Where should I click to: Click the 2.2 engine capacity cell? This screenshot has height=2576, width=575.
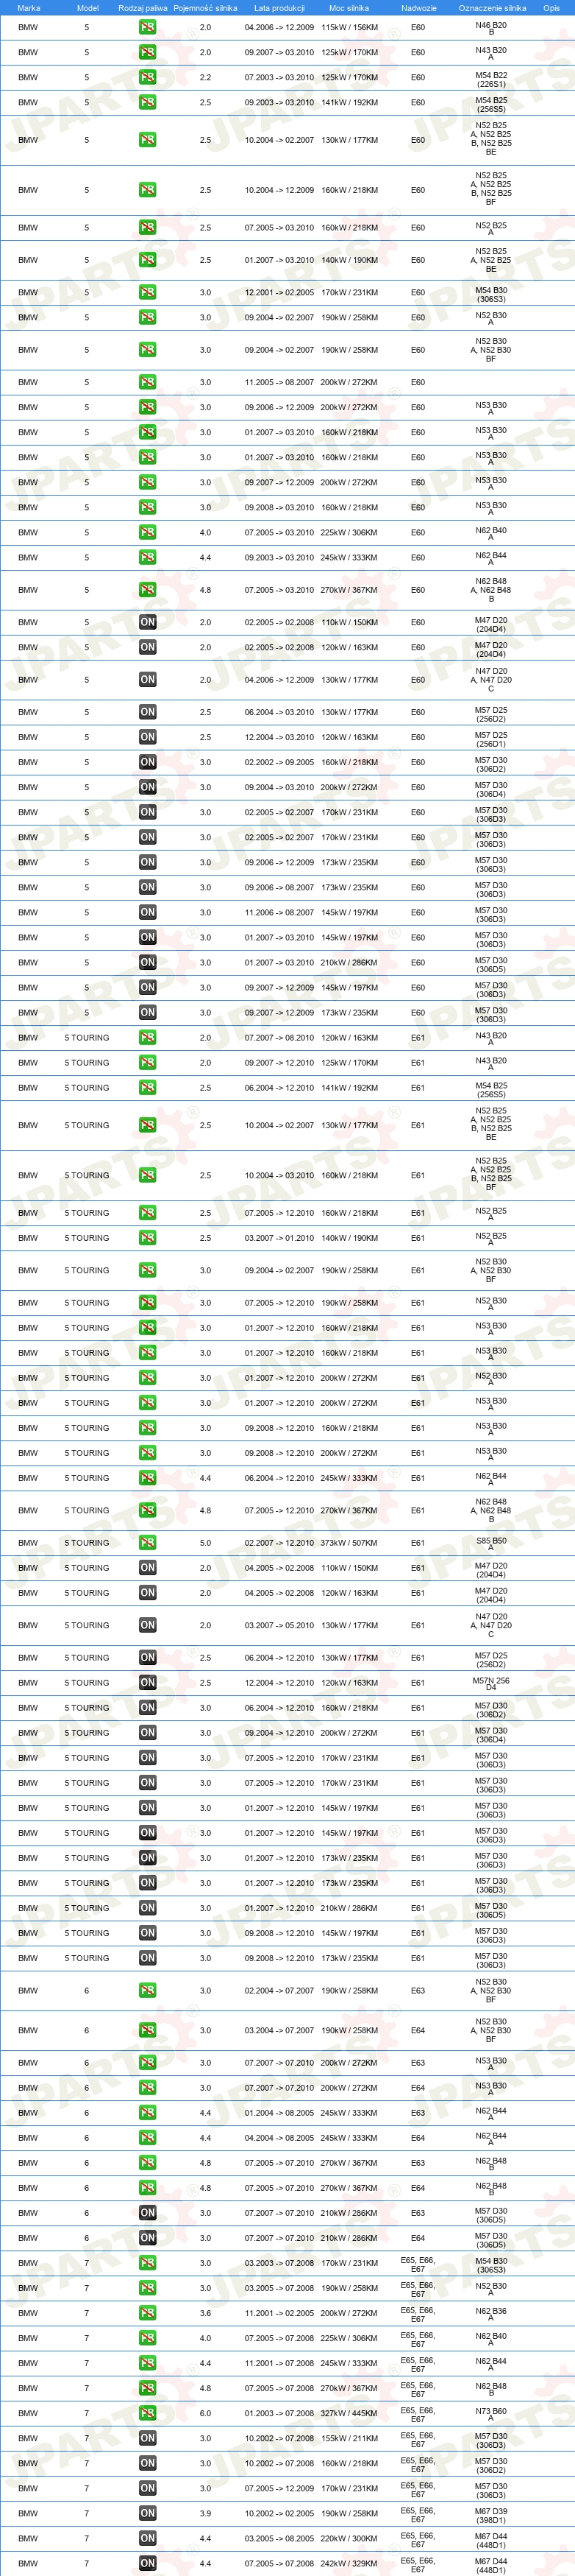pyautogui.click(x=204, y=77)
